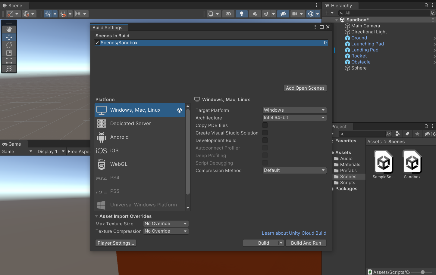
Task: Open Obstacle prefab via its arrow
Action: point(434,62)
